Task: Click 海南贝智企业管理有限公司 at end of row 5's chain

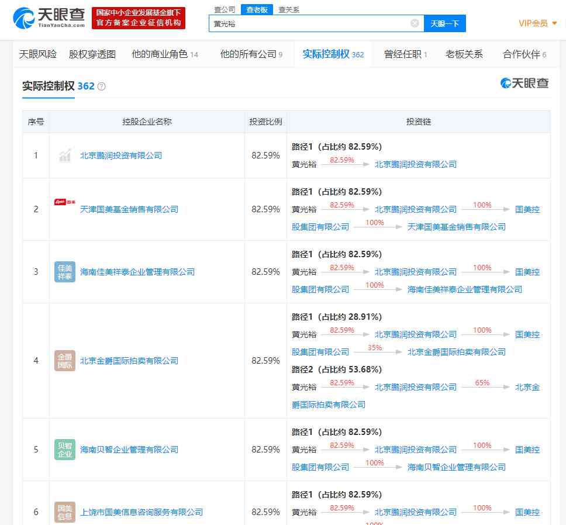Action: coord(456,467)
